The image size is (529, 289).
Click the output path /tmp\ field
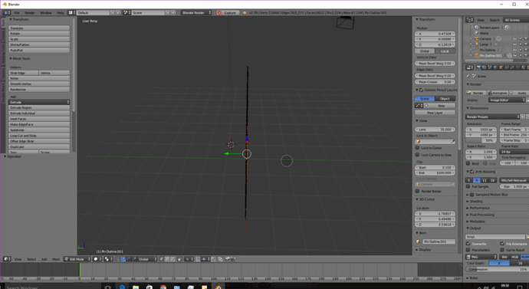coord(495,237)
